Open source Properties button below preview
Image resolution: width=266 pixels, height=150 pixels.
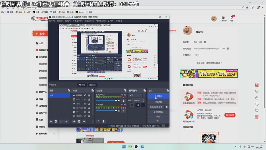pos(82,85)
